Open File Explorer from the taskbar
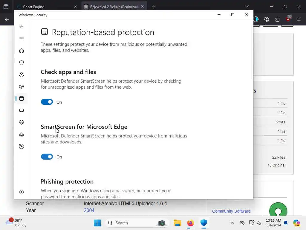This screenshot has height=230, width=306. [x=178, y=223]
